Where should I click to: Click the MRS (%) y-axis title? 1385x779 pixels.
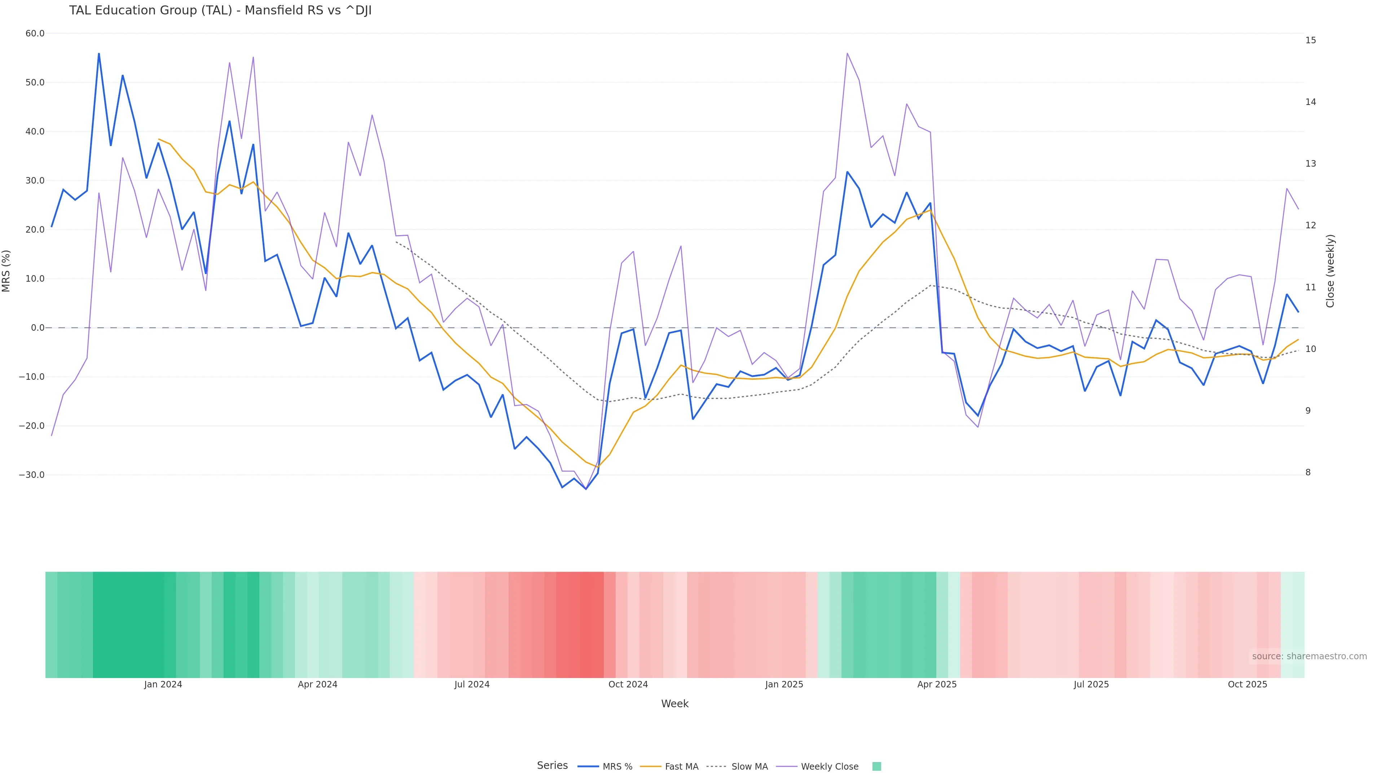6,271
